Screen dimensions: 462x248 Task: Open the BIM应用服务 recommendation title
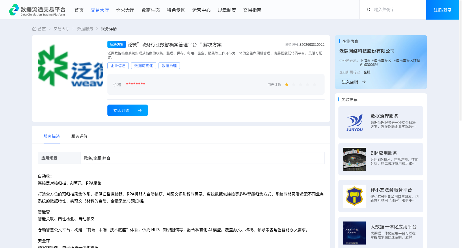(x=384, y=153)
